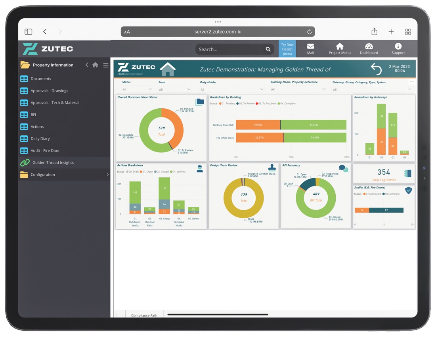Switch to the Compliance Path tab
This screenshot has height=338, width=436.
pyautogui.click(x=144, y=315)
